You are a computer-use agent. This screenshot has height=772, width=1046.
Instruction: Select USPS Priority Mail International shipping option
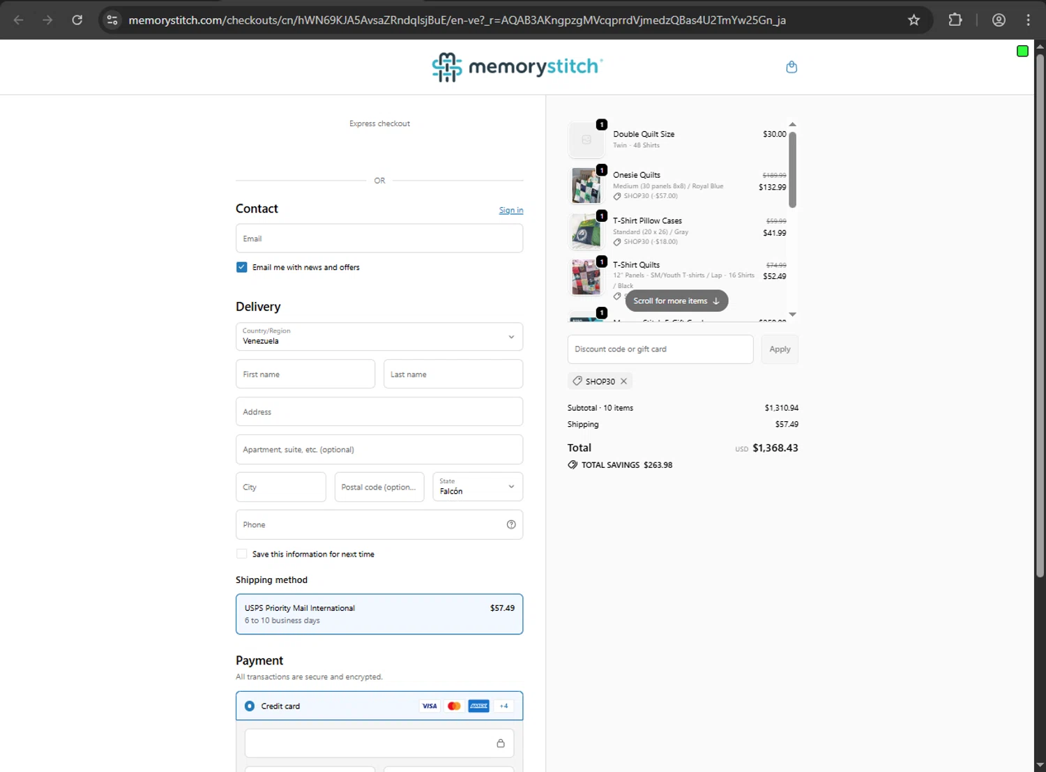tap(379, 614)
